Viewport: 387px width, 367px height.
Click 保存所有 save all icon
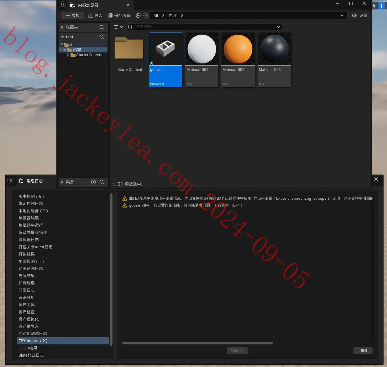coord(110,15)
